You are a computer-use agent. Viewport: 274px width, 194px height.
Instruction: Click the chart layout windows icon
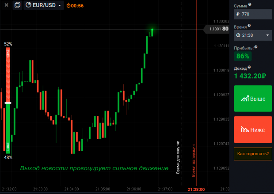17,5
